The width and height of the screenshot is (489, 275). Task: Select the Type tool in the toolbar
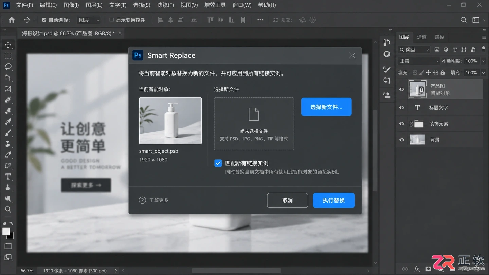[x=8, y=177]
